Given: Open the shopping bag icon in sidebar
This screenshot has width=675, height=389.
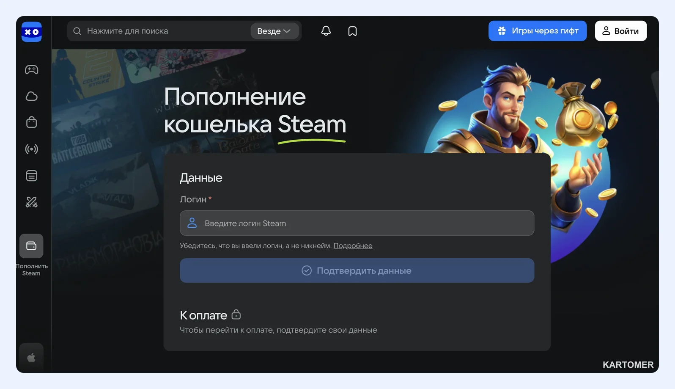Looking at the screenshot, I should click(x=32, y=122).
